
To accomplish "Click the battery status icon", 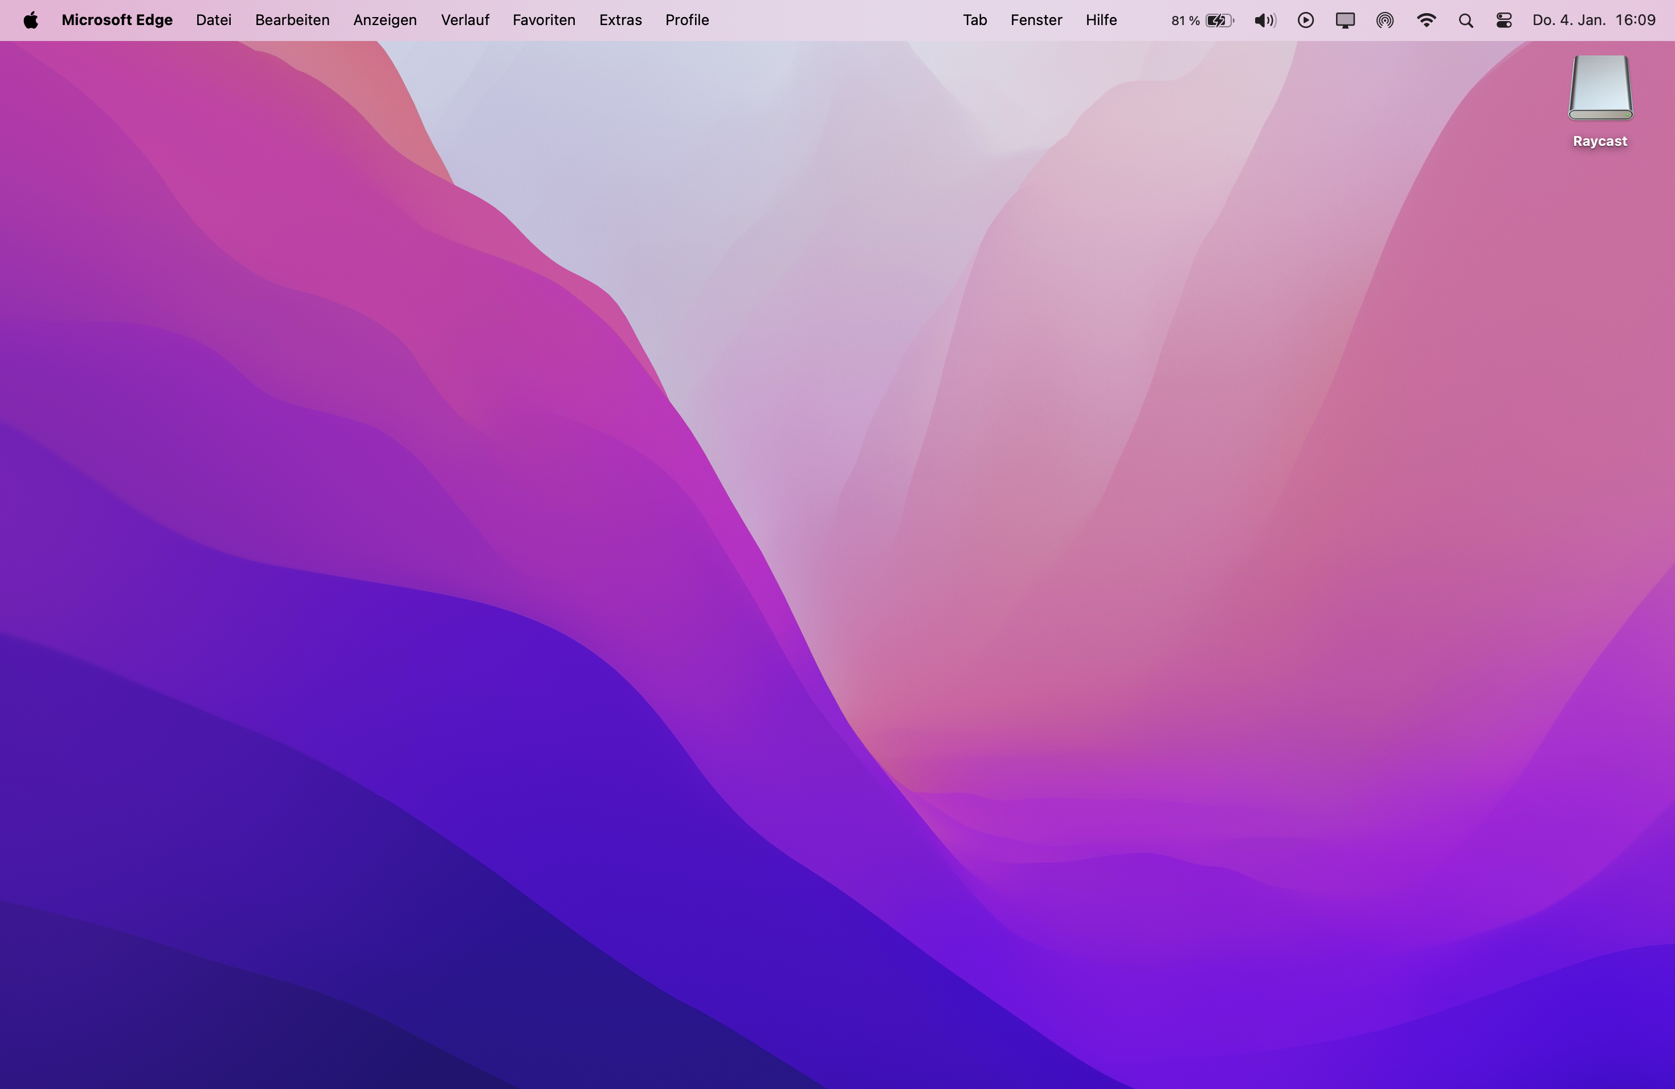I will 1219,21.
